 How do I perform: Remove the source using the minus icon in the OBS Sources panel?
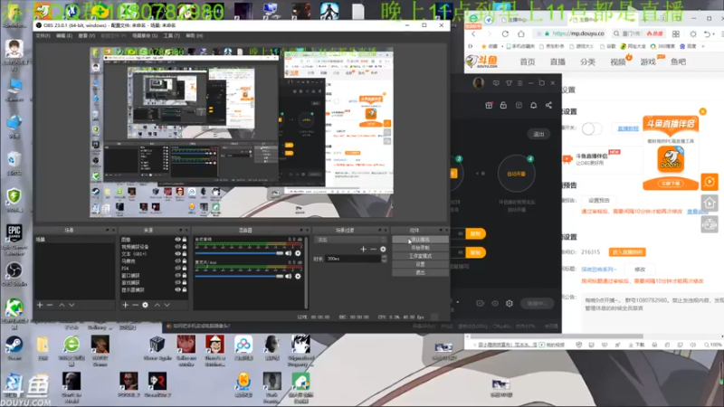(135, 305)
